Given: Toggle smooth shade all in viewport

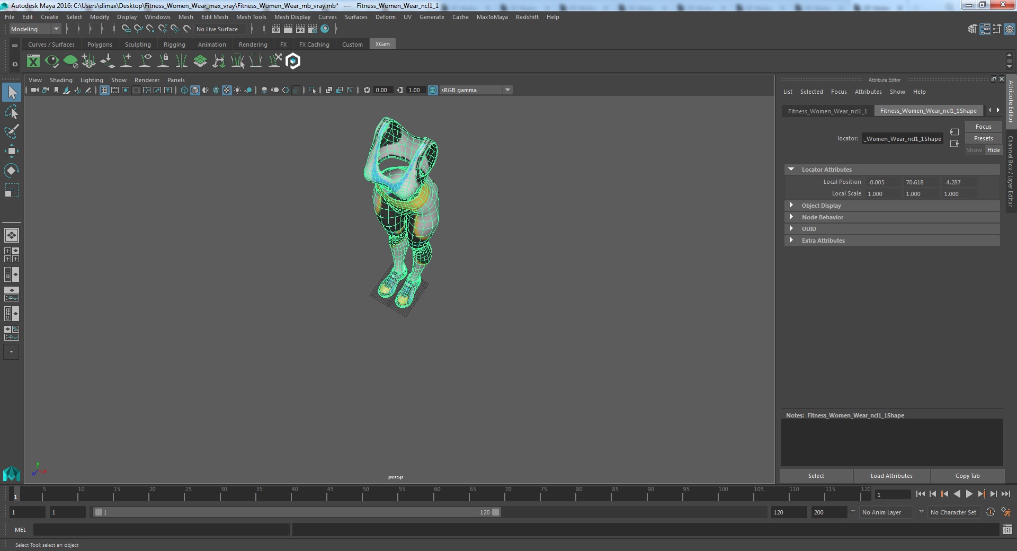Looking at the screenshot, I should coord(195,90).
